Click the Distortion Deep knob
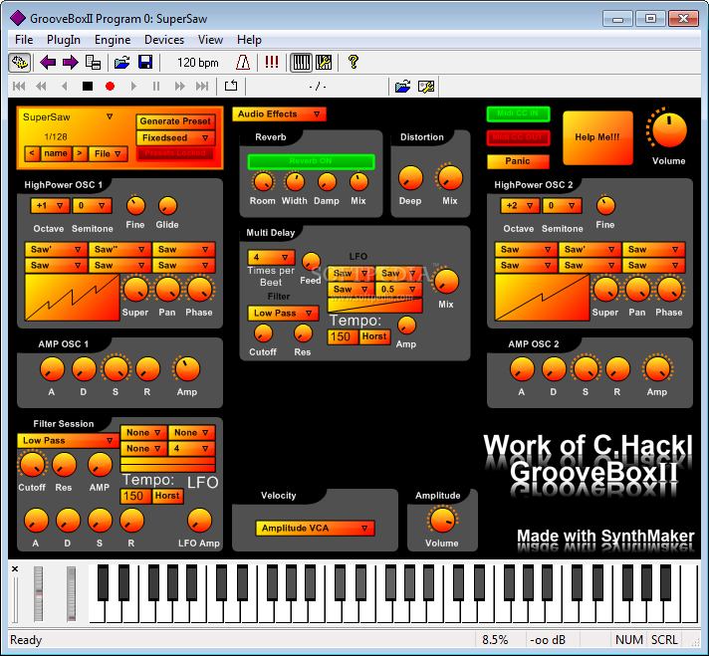This screenshot has height=656, width=709. (410, 177)
